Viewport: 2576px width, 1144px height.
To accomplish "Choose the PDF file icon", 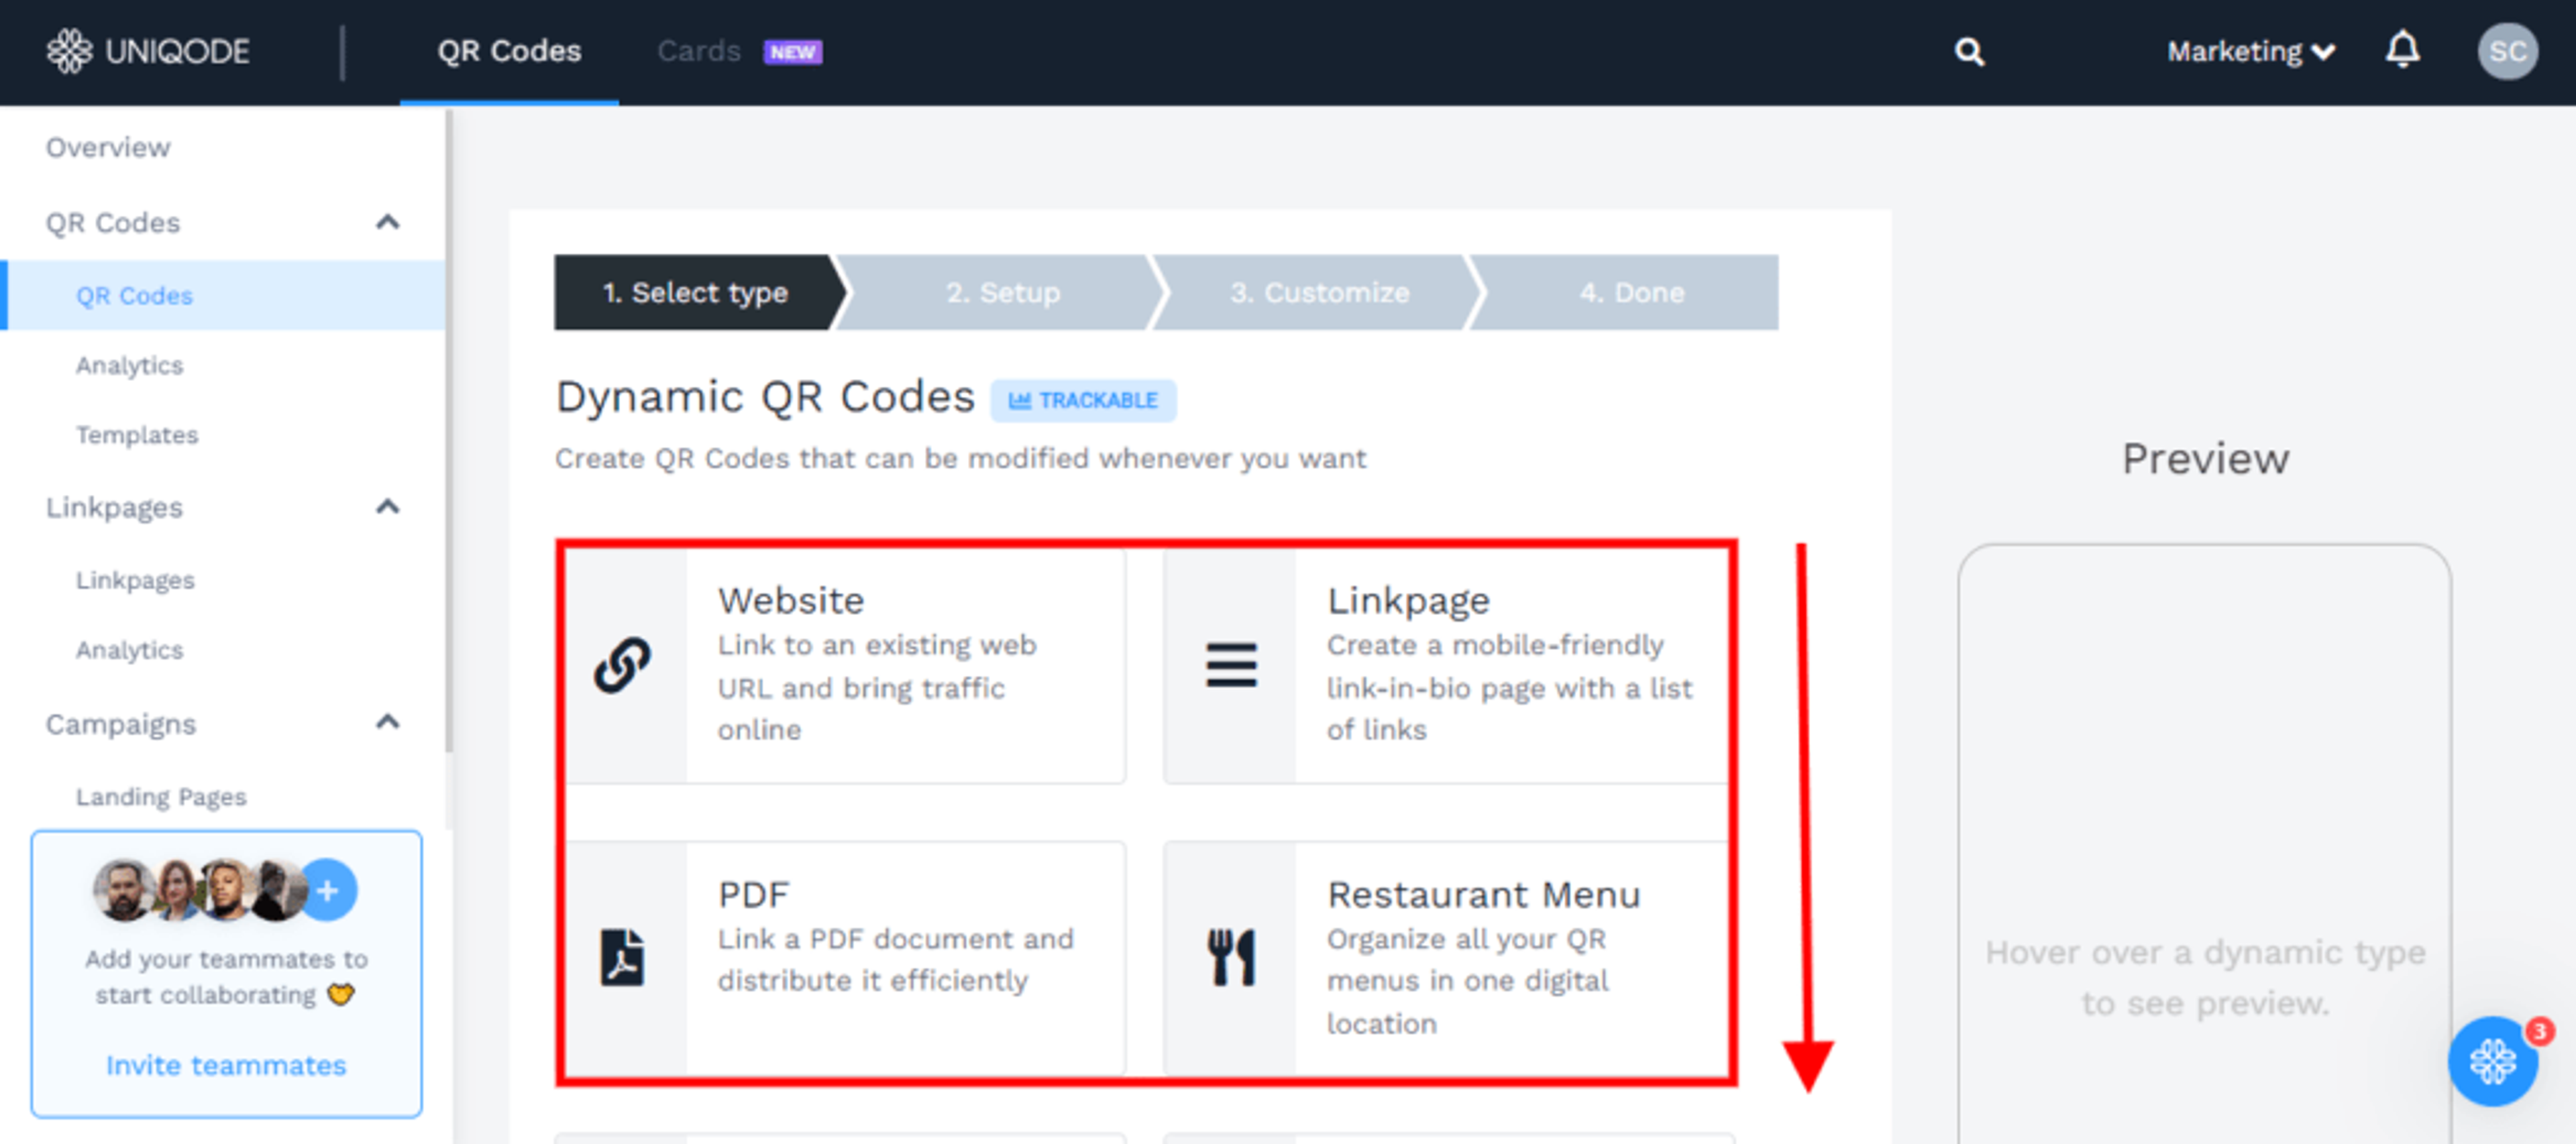I will (x=622, y=958).
